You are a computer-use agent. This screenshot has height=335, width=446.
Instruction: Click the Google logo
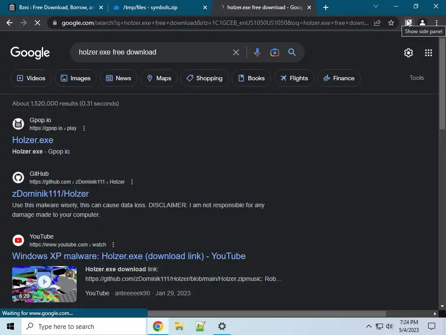(x=30, y=53)
